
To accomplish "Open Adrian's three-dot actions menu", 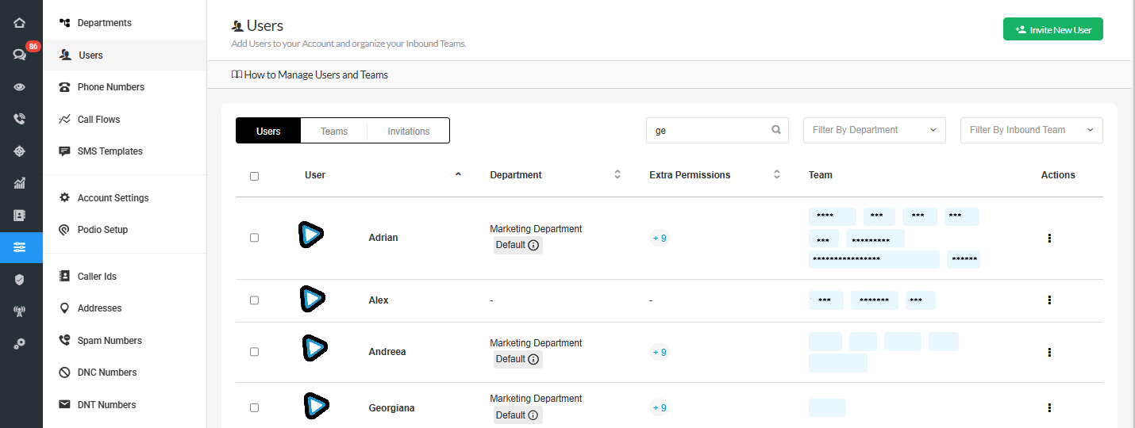I will (1049, 238).
